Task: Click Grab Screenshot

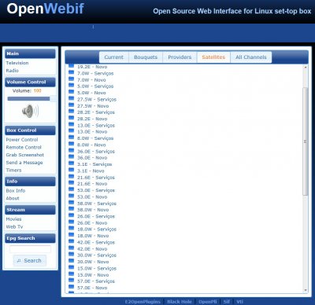Action: (x=25, y=155)
